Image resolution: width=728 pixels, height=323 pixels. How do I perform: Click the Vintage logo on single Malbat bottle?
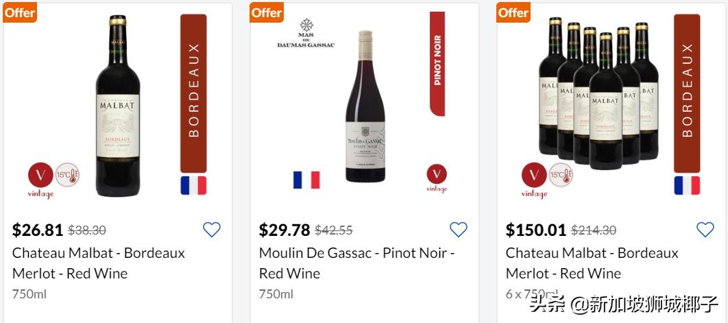click(40, 176)
